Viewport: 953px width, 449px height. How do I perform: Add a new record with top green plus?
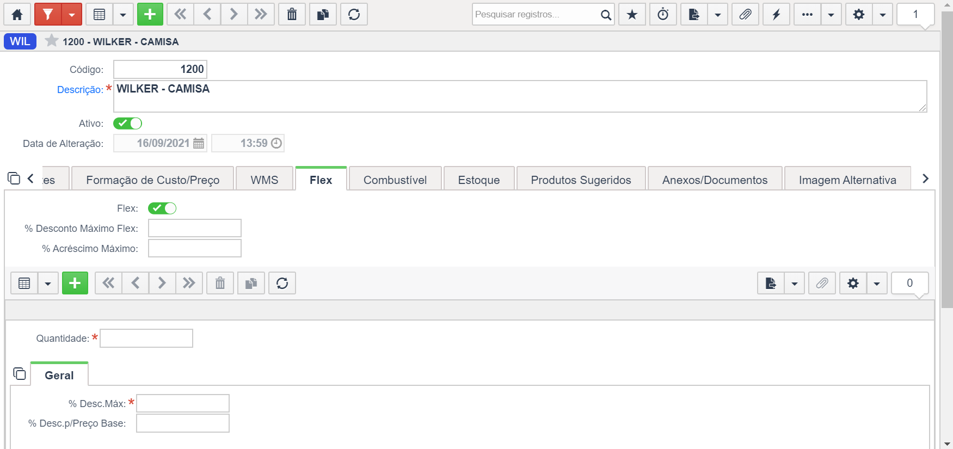pos(150,15)
